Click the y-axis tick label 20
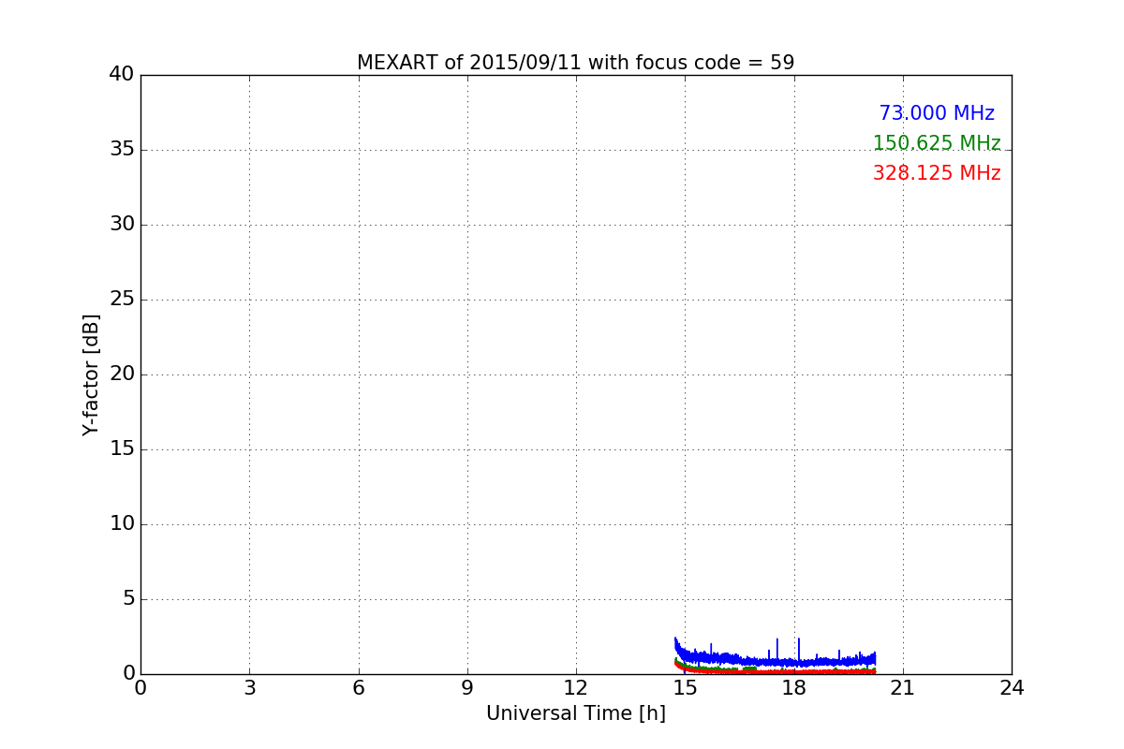1124x749 pixels. (x=122, y=374)
